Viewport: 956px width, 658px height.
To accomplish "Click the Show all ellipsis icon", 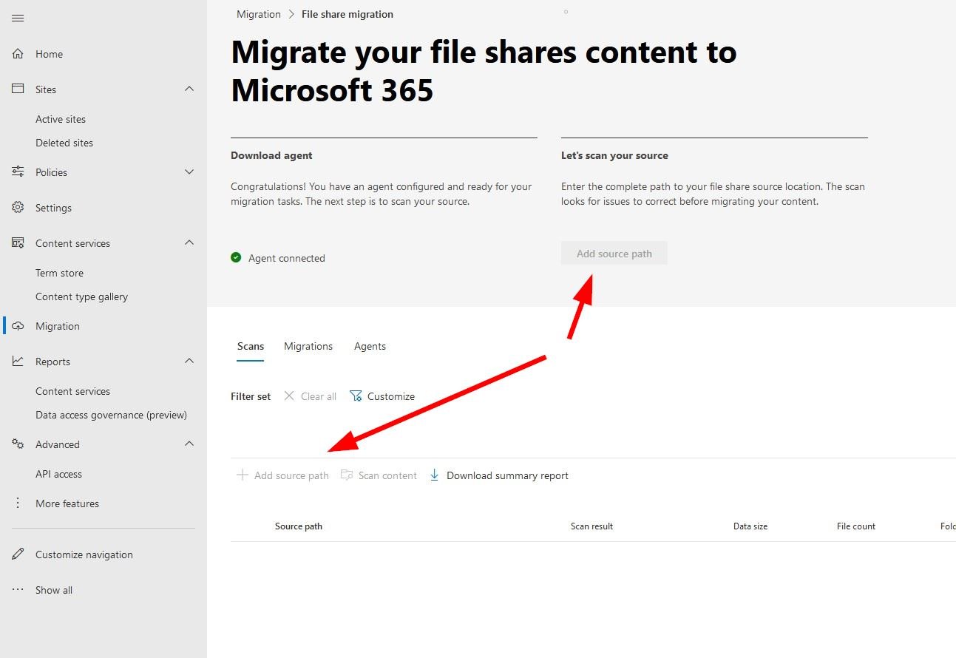I will [x=18, y=589].
